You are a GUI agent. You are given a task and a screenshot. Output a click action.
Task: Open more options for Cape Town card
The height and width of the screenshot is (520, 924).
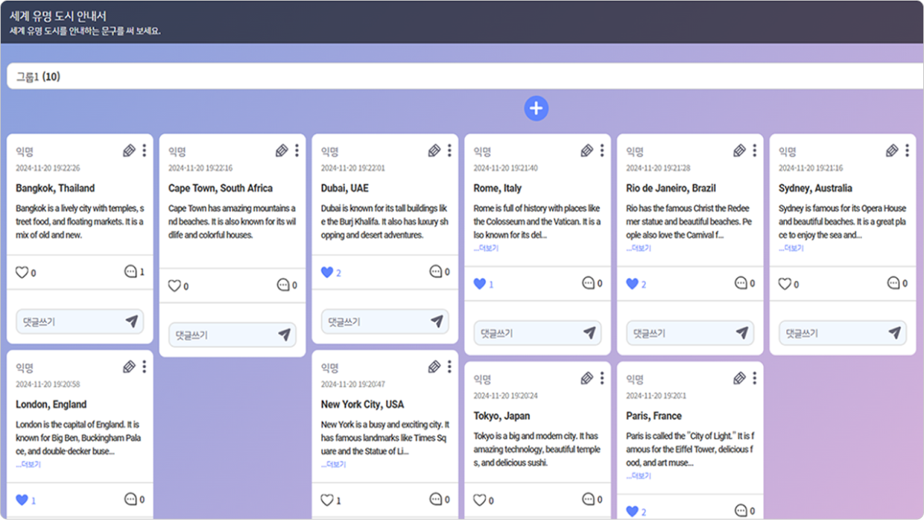297,151
